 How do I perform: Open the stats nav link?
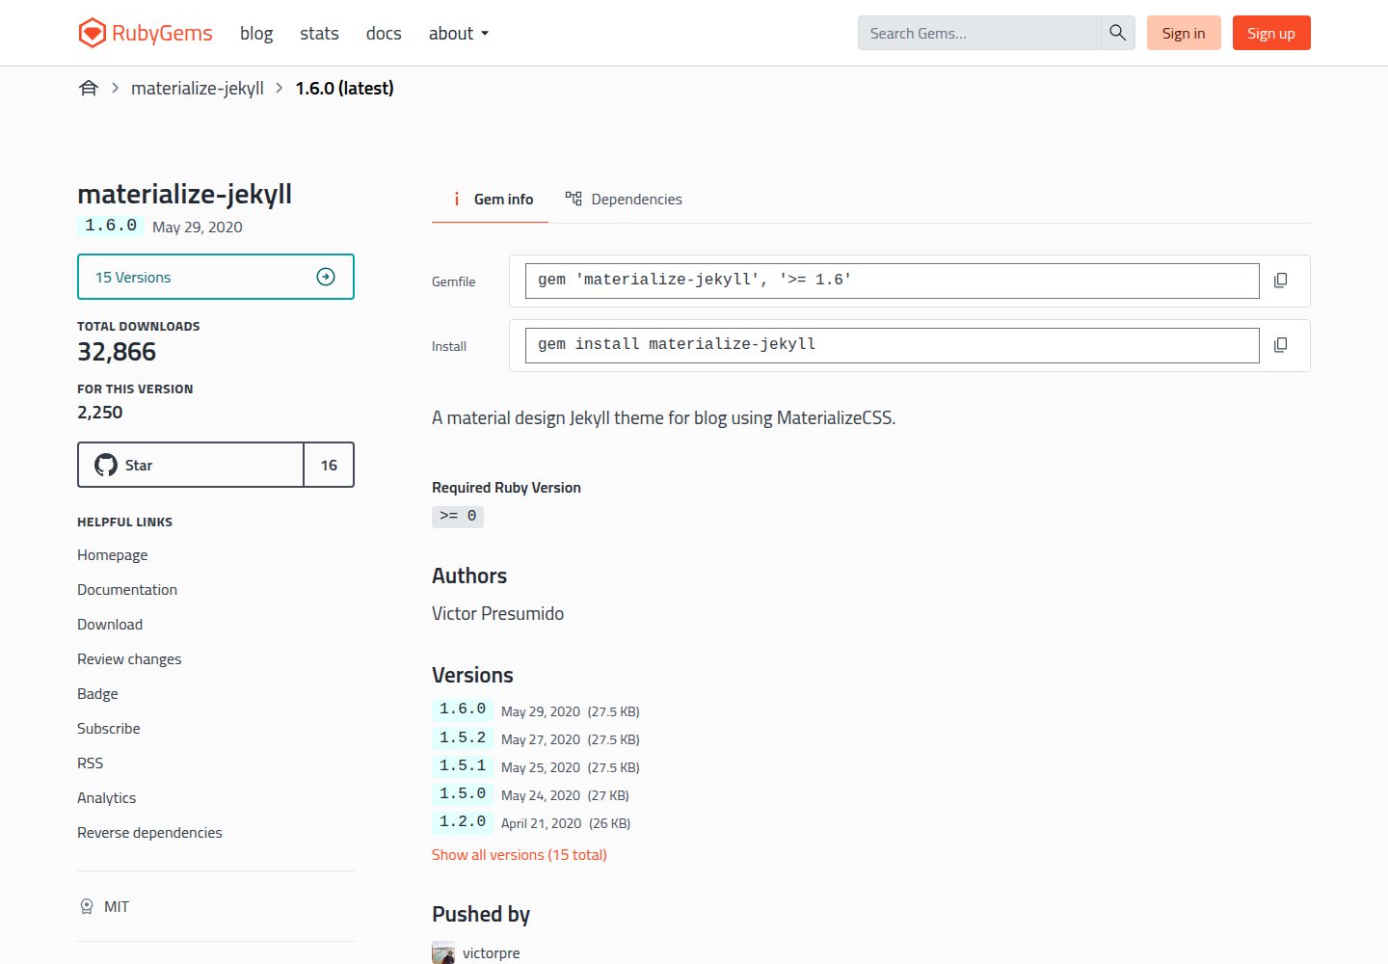tap(319, 33)
